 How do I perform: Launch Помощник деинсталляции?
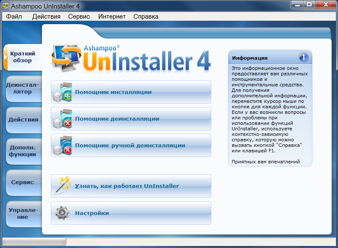(131, 119)
